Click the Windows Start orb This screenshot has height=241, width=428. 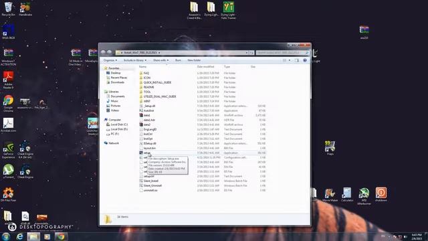6,236
